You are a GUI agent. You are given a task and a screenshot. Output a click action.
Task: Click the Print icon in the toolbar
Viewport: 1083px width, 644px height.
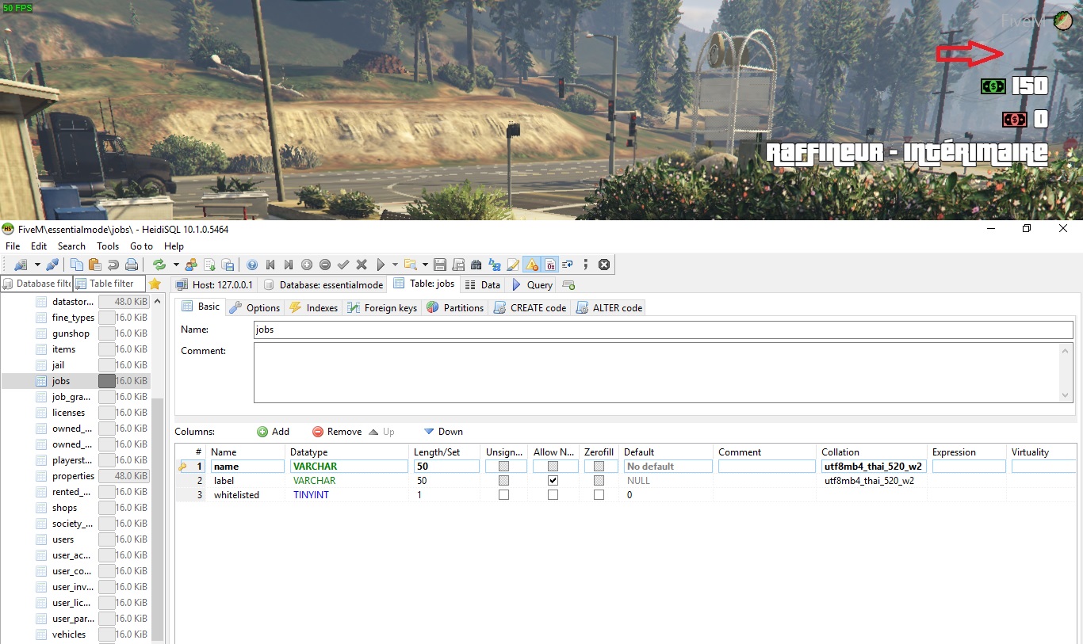pyautogui.click(x=132, y=265)
